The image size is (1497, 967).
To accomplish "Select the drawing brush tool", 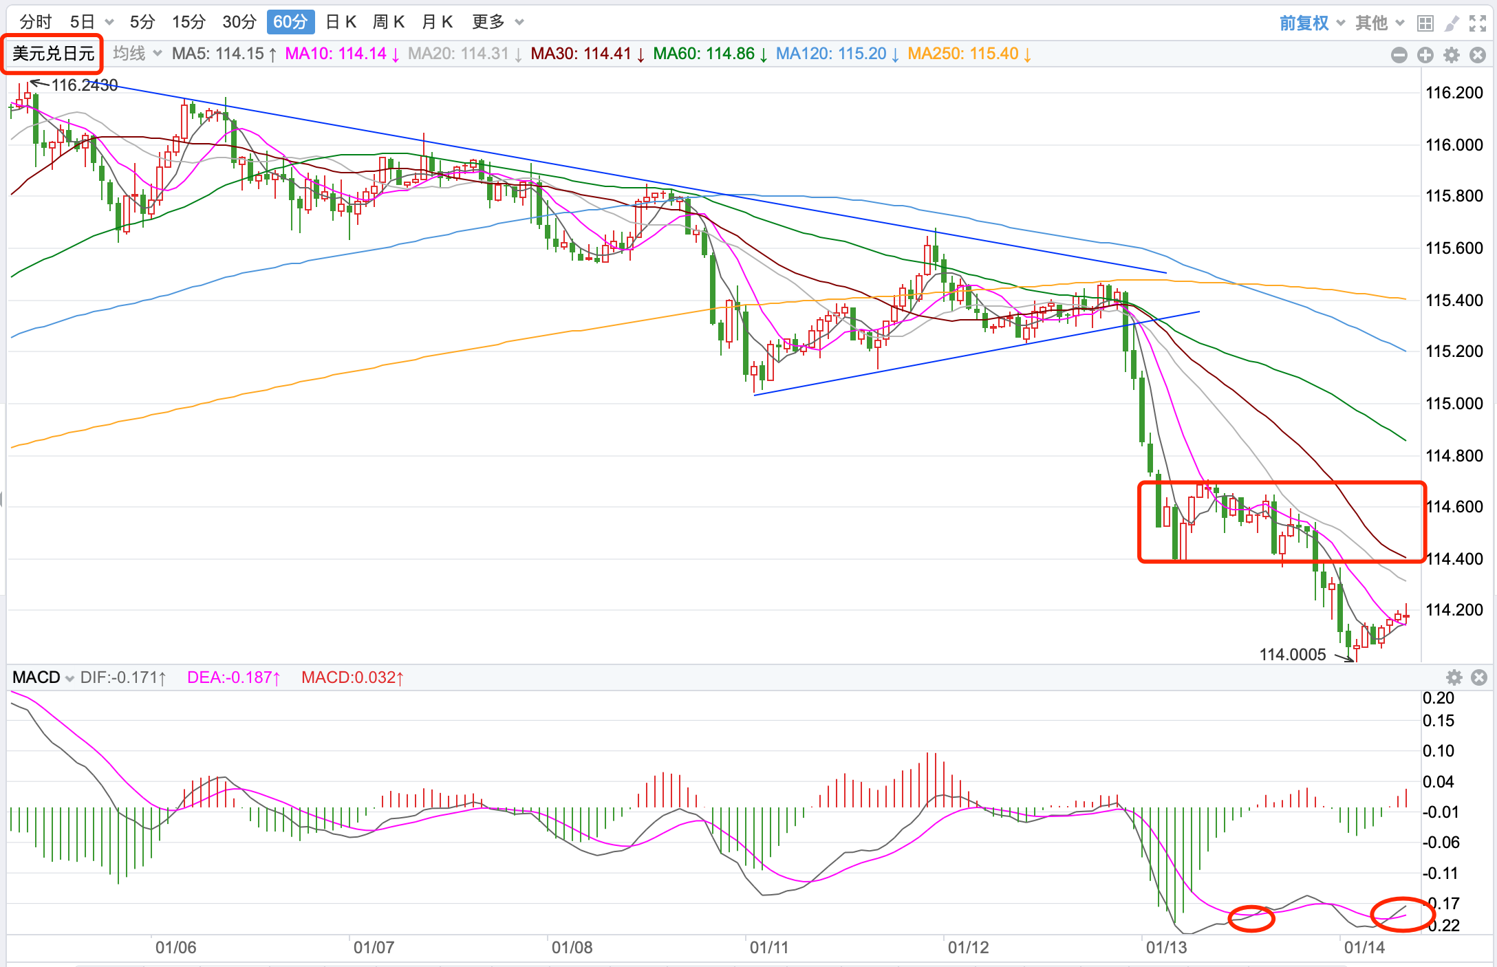I will tap(1451, 23).
